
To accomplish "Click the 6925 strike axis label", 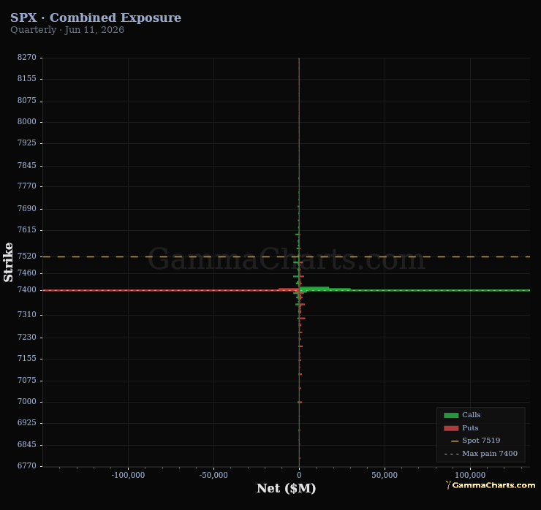I will pos(26,423).
